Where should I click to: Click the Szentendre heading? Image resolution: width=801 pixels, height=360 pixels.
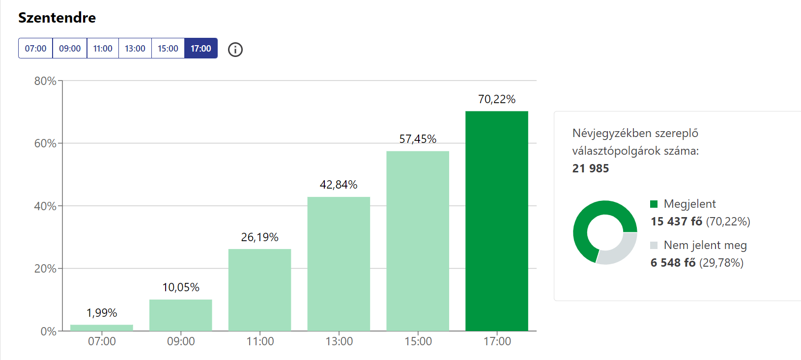(x=57, y=18)
